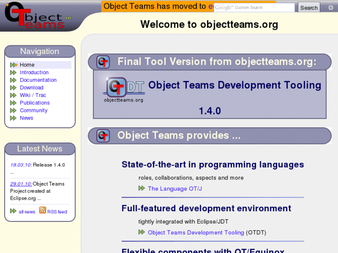Close the orange moved-notice banner
The image size is (338, 253).
click(331, 7)
